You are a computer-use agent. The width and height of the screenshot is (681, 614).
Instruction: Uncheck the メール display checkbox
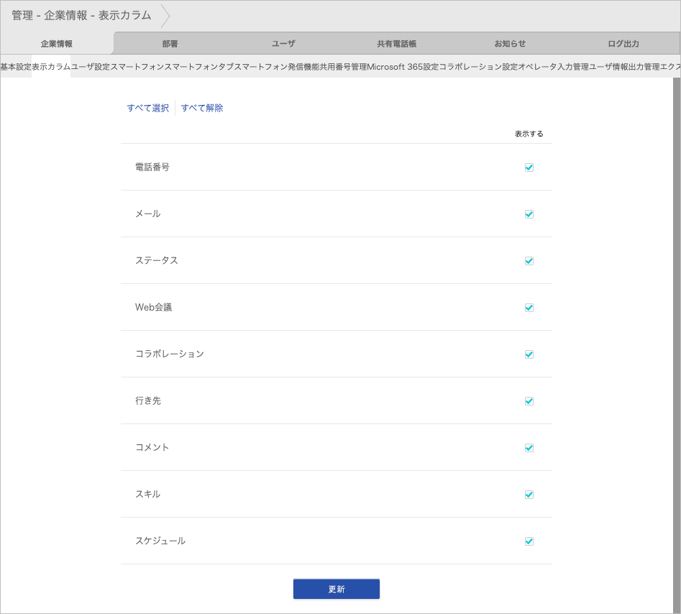529,214
